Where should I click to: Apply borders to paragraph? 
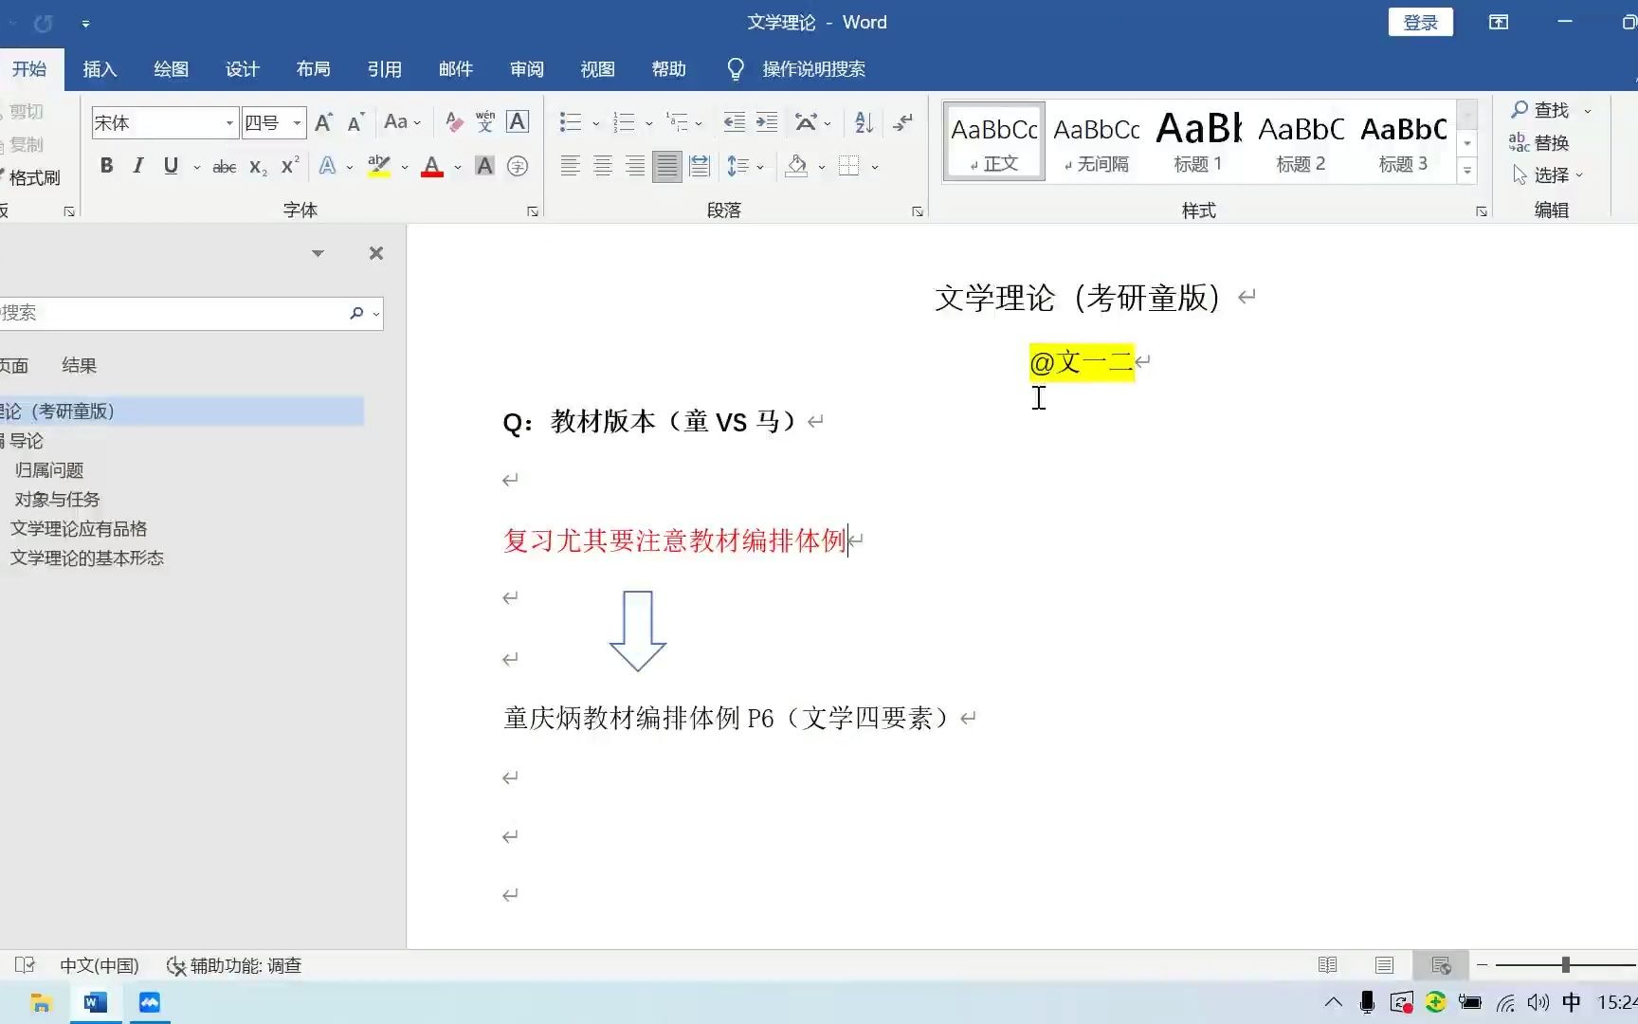(849, 166)
